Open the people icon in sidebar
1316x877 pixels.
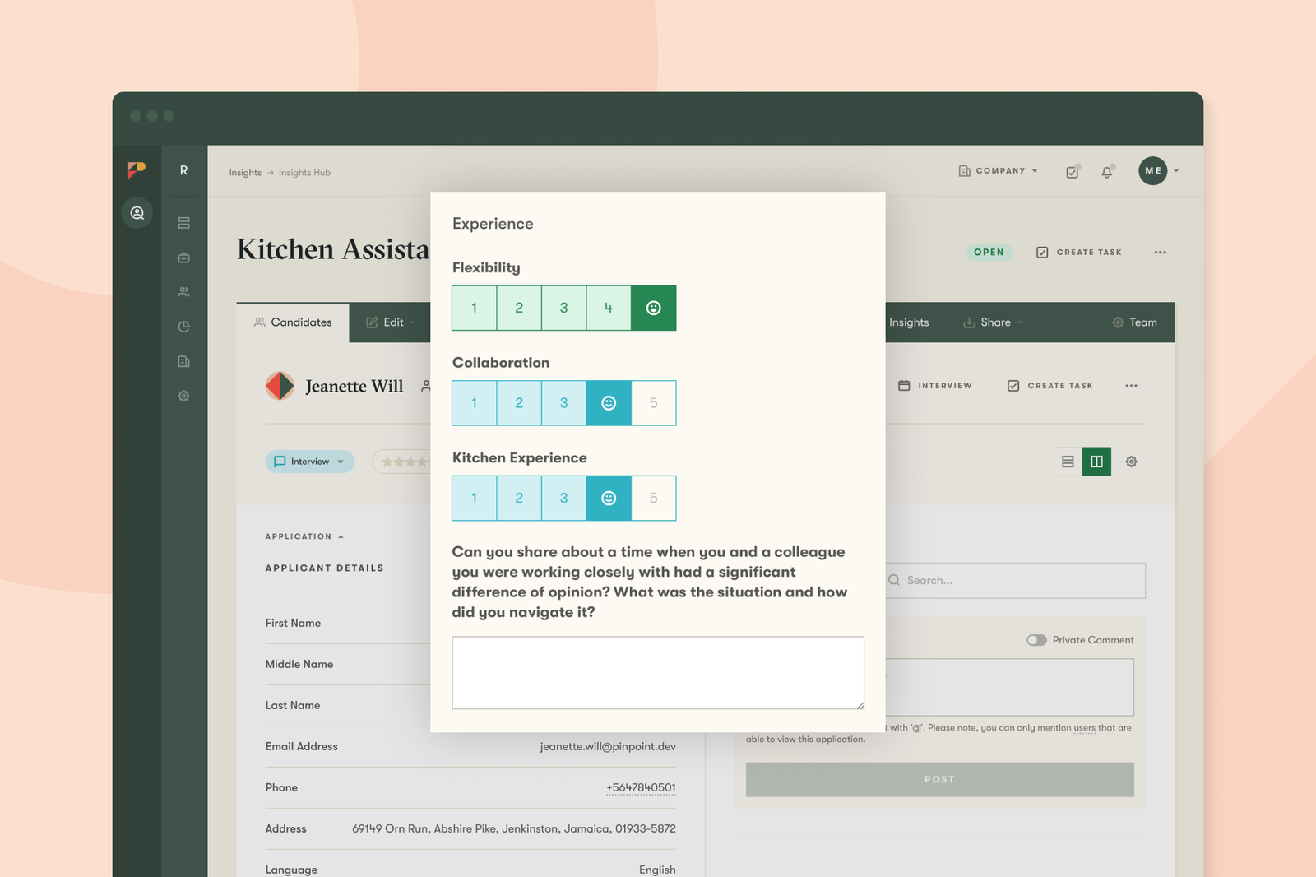(184, 292)
